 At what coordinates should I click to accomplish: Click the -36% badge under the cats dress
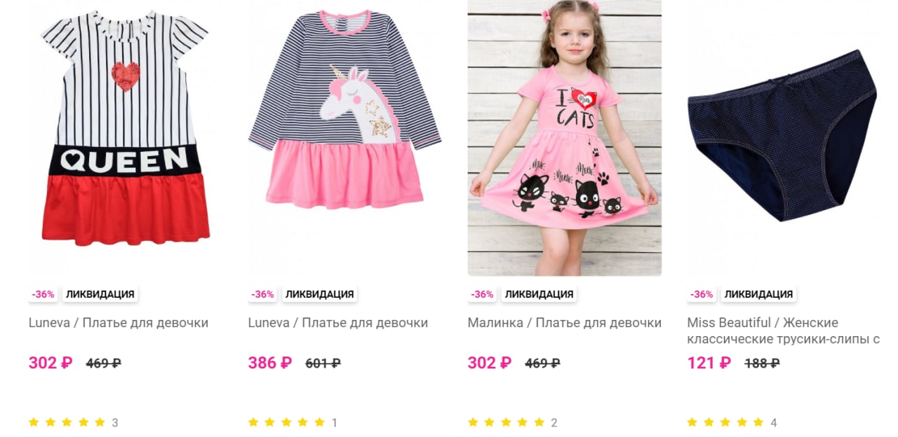482,294
